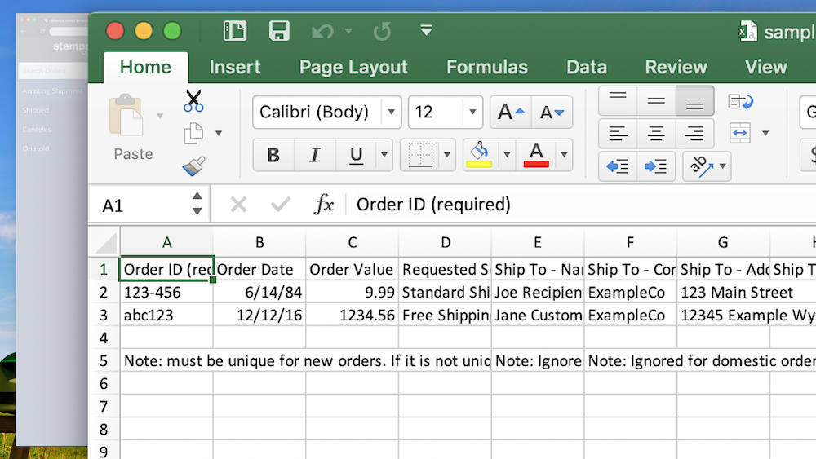The image size is (816, 459).
Task: Open the Page Layout tab
Action: click(353, 67)
